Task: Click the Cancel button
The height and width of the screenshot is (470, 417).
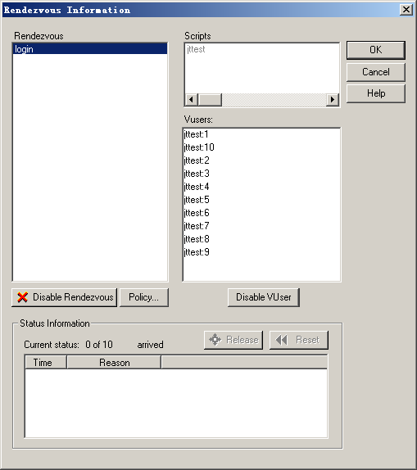Action: click(x=375, y=72)
